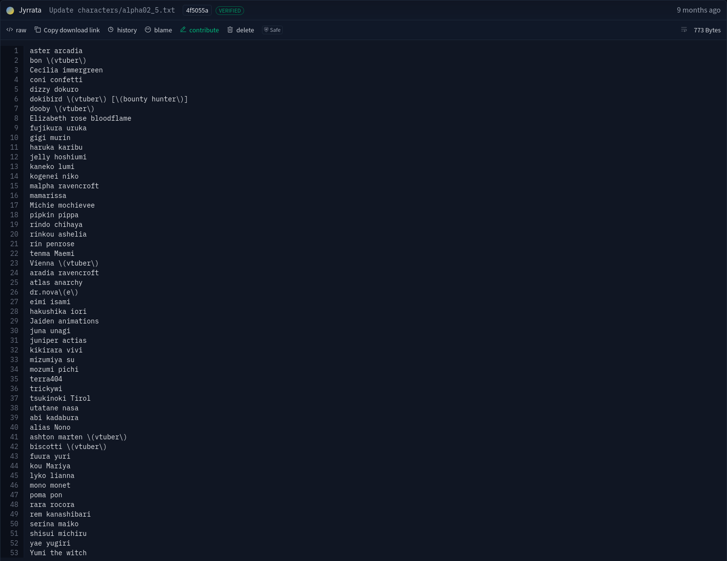Viewport: 727px width, 561px height.
Task: Click text 'rinkou ashelia'
Action: tap(58, 234)
